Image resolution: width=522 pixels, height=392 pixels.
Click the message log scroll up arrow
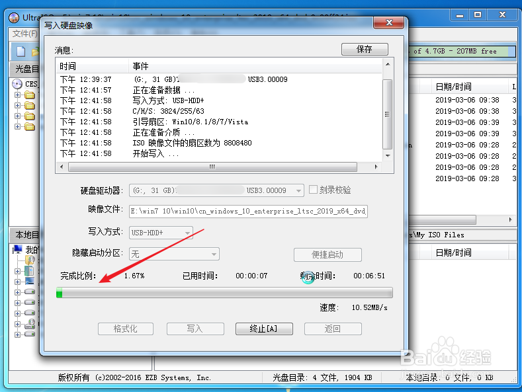point(388,64)
